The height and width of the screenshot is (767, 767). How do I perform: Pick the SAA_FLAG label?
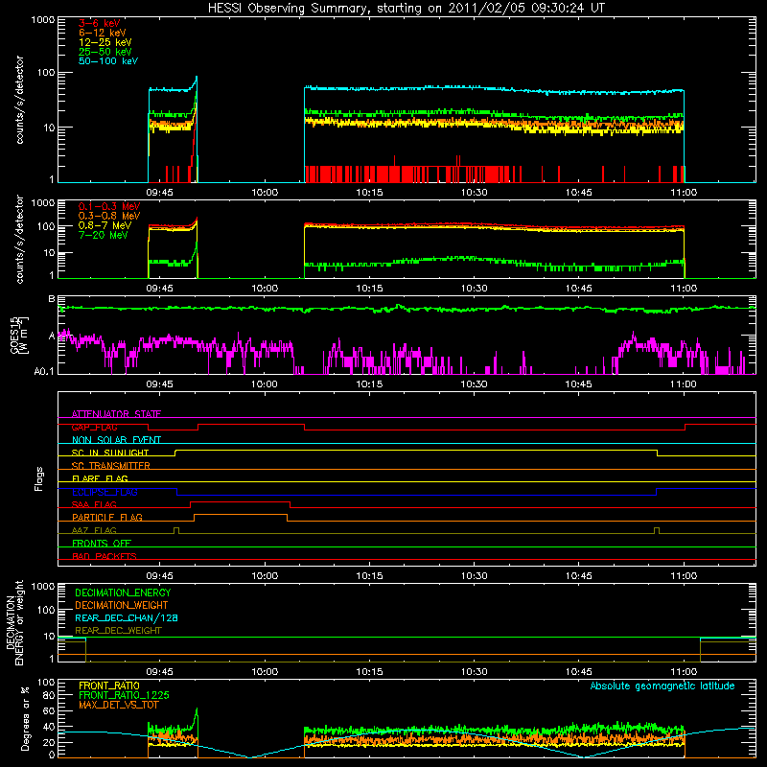94,504
